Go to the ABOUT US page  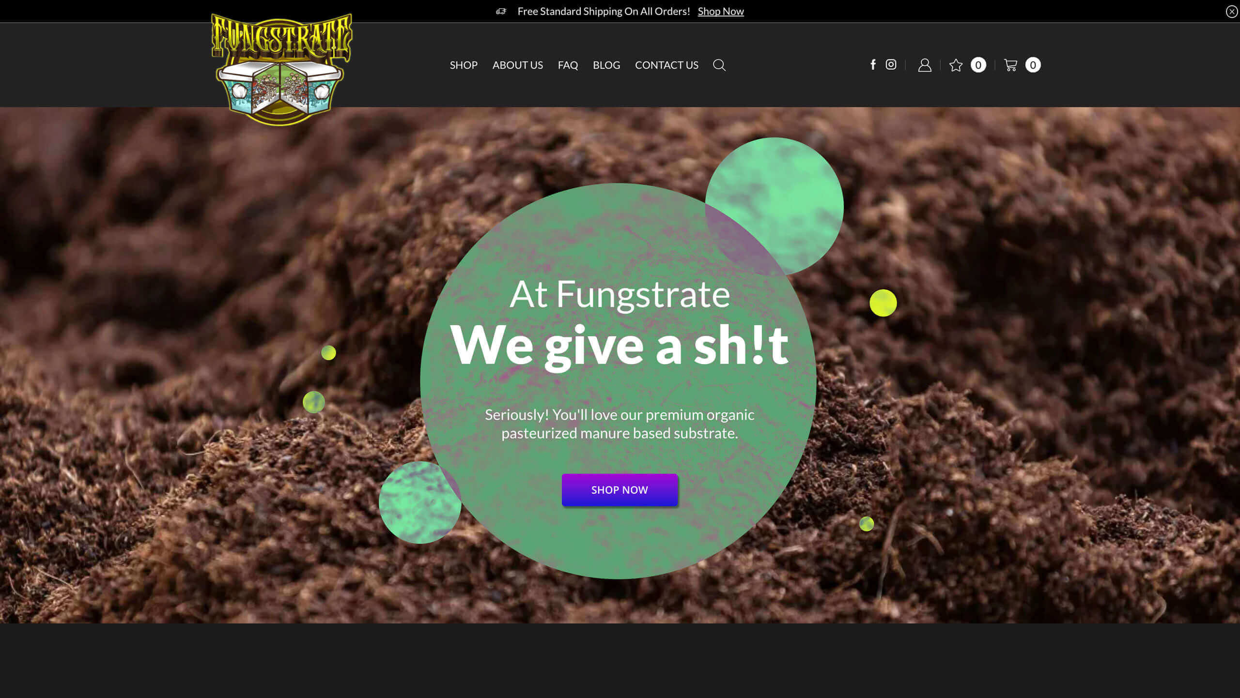(x=517, y=65)
